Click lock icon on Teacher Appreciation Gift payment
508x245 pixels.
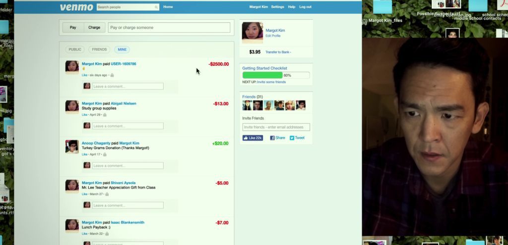(107, 194)
